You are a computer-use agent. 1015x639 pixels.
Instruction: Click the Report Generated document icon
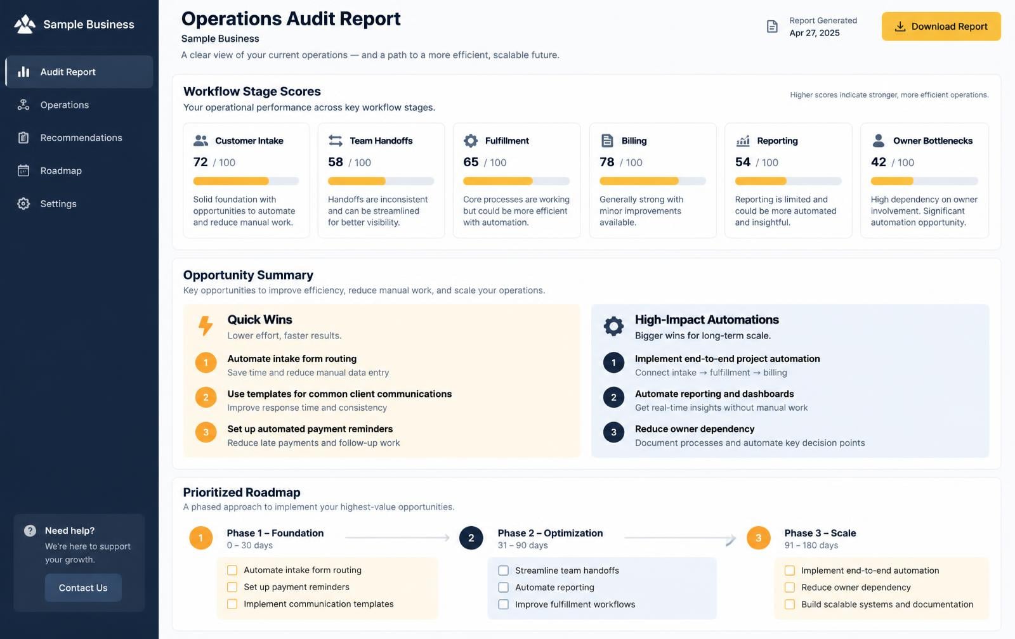pyautogui.click(x=772, y=27)
